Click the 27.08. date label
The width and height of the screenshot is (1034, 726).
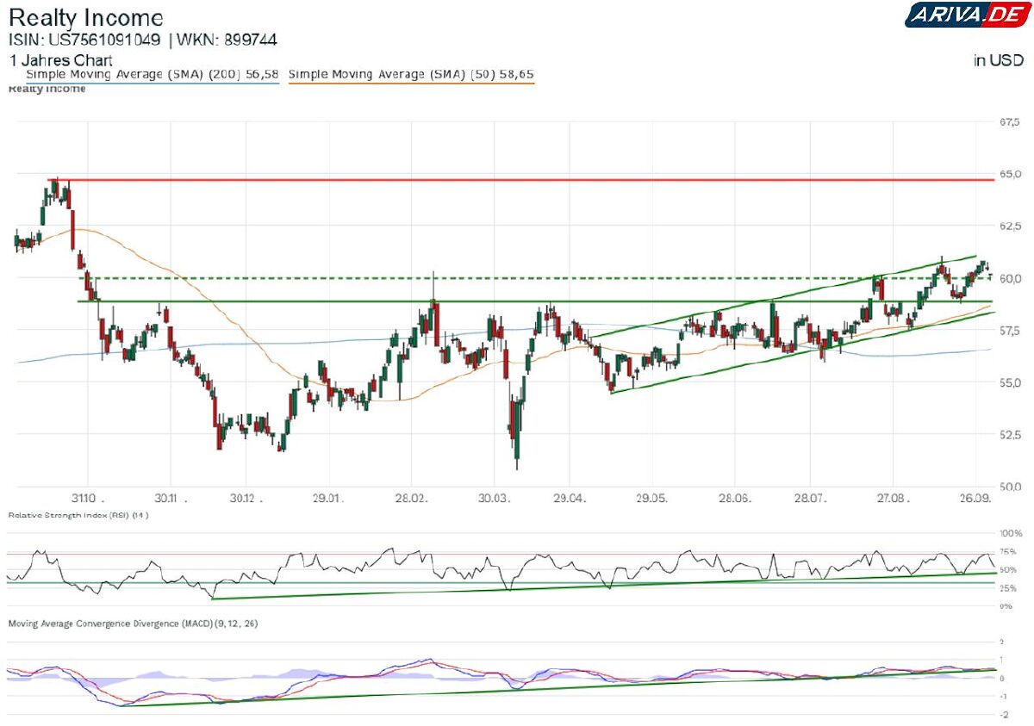click(x=893, y=498)
